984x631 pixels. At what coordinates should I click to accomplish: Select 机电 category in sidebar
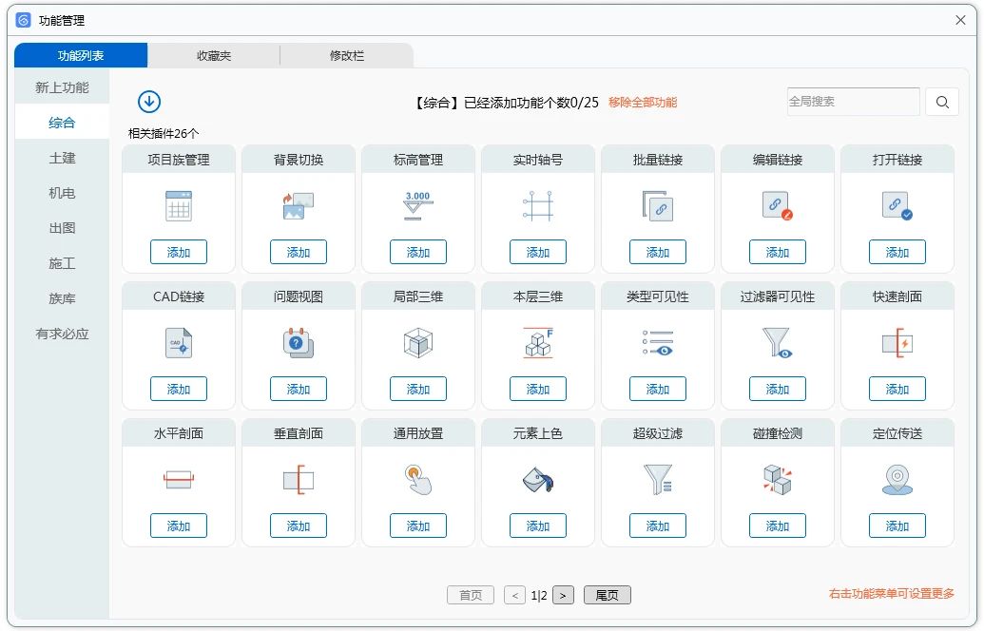pos(62,193)
